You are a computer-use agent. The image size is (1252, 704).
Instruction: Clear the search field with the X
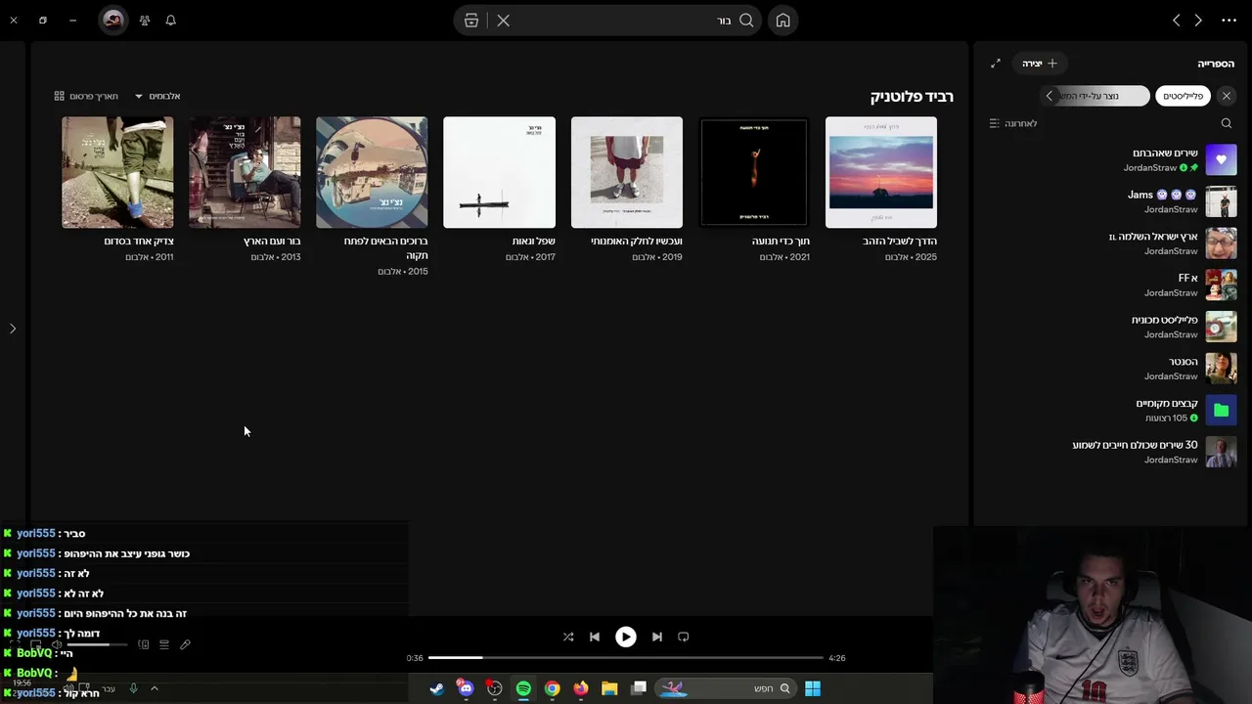(503, 21)
